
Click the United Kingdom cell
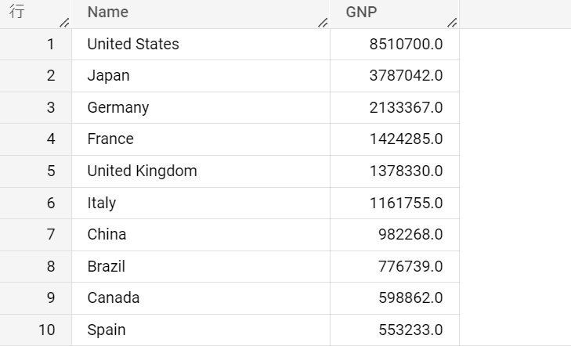[x=201, y=171]
